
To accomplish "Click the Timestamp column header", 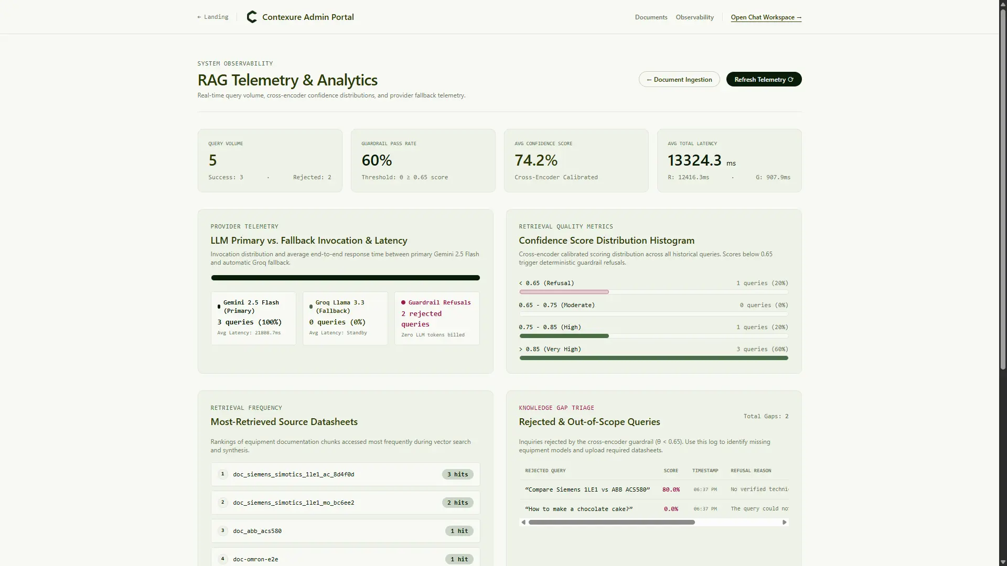I will coord(705,471).
